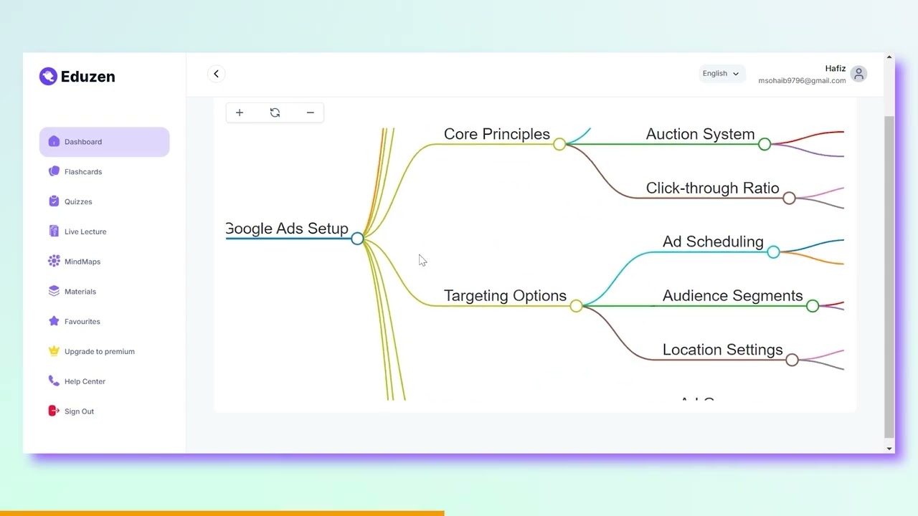
Task: Collapse the Core Principles node circle
Action: click(559, 145)
